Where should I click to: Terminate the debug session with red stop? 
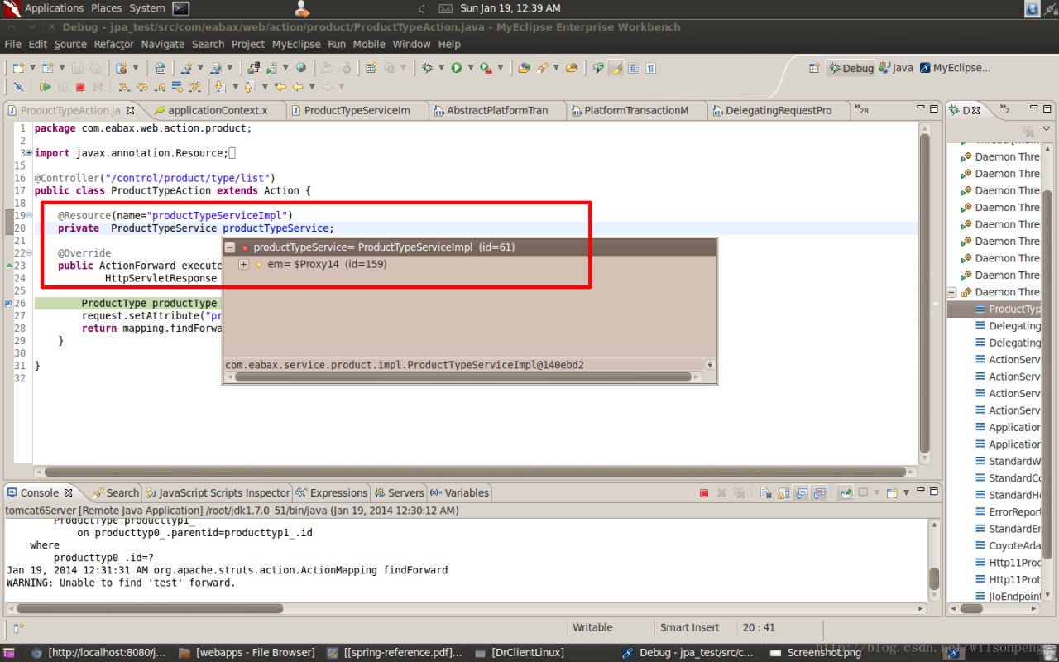[80, 87]
